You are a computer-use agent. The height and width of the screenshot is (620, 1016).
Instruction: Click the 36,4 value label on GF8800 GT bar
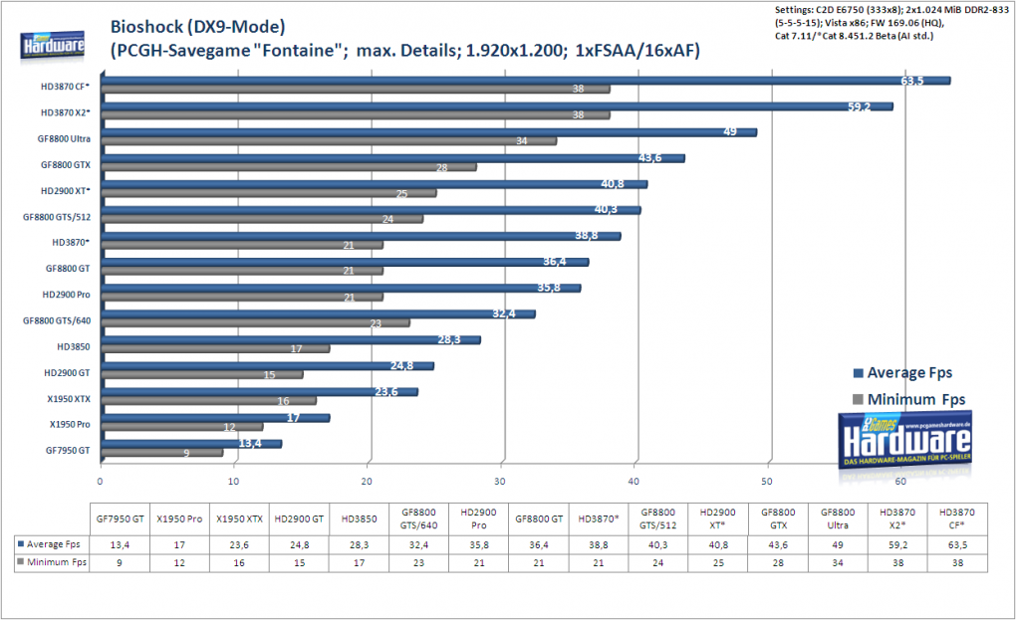pyautogui.click(x=555, y=262)
